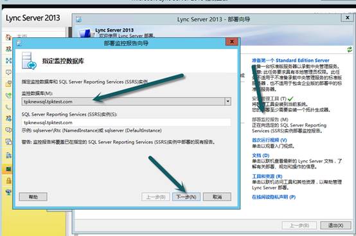Click 部署监控报告 (M) link
The height and width of the screenshot is (236, 356).
point(270,120)
